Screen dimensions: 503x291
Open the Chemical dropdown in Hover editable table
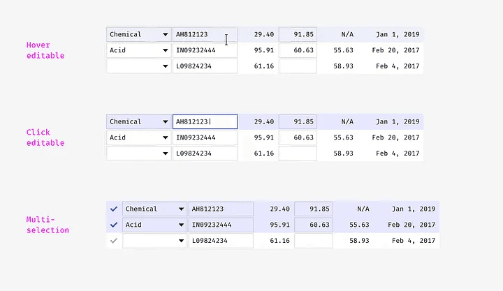pyautogui.click(x=139, y=34)
